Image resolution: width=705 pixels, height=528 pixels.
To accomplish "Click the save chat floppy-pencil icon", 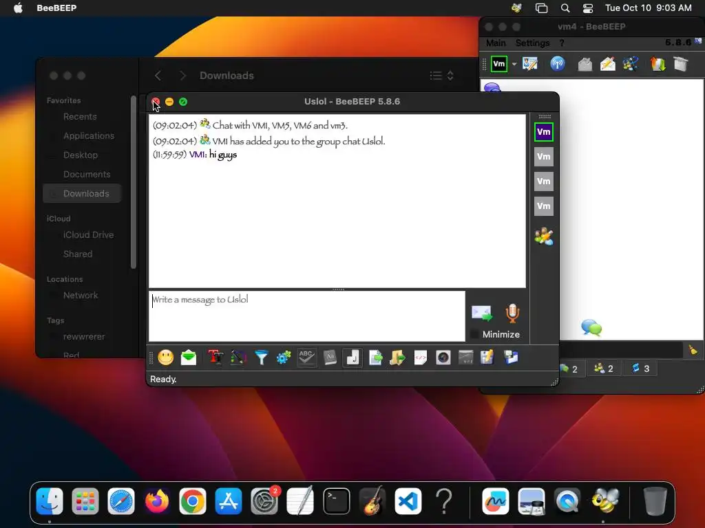I will pyautogui.click(x=487, y=357).
